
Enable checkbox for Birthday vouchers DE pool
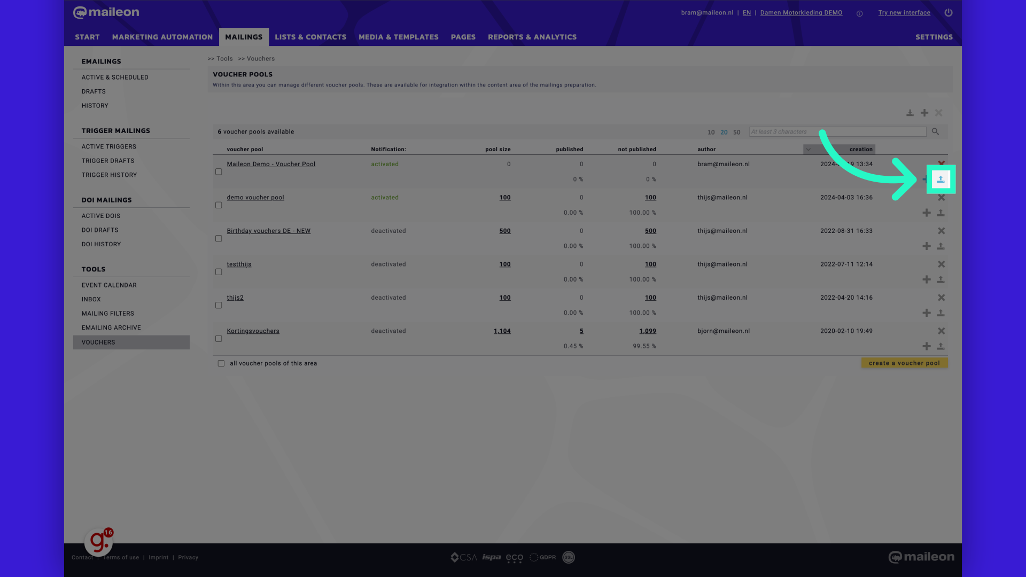point(219,238)
